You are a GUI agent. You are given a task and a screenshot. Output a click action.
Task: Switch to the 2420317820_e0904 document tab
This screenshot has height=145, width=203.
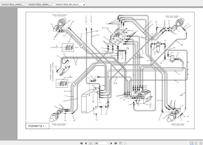(40, 4)
